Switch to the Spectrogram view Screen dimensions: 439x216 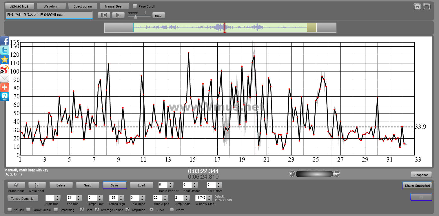point(83,6)
